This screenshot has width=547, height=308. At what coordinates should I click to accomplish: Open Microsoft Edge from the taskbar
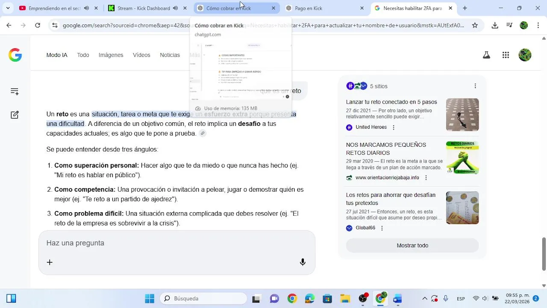tap(310, 299)
